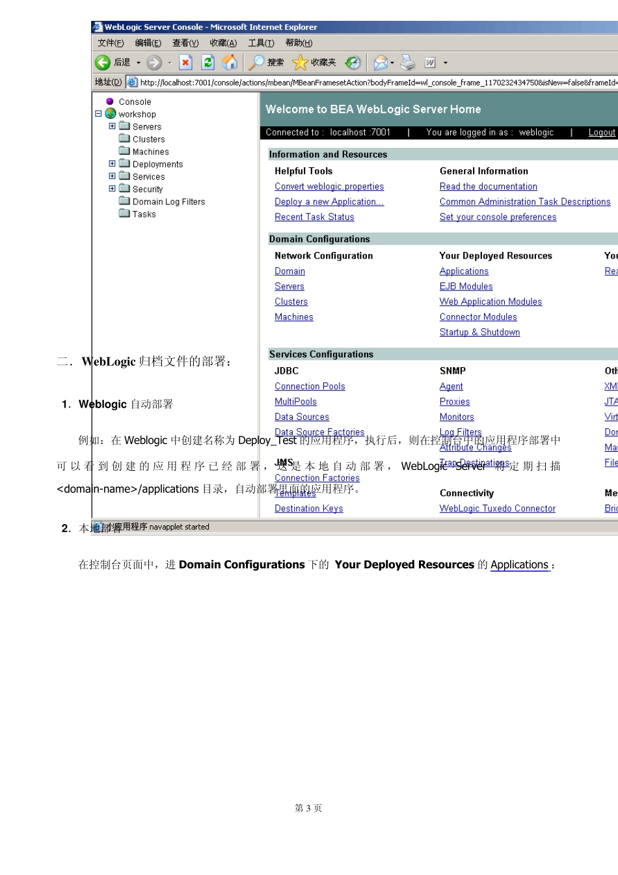Collapse the workshop domain node
The height and width of the screenshot is (875, 618).
click(x=98, y=114)
